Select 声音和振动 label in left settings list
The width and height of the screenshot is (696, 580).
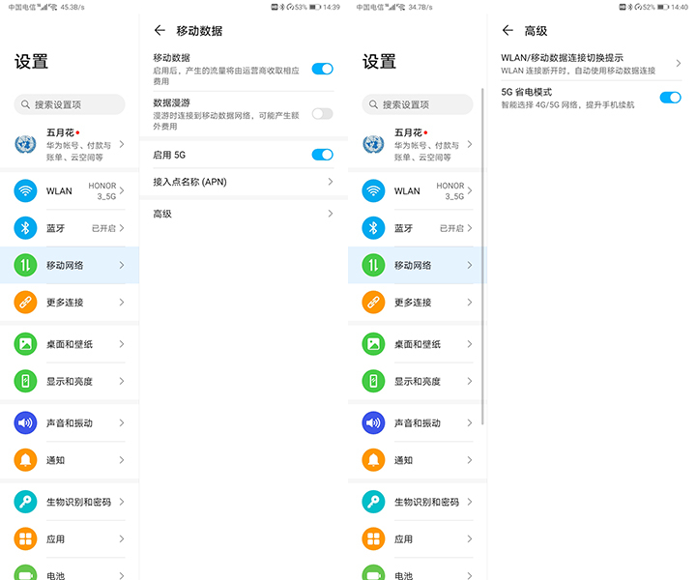click(x=70, y=422)
